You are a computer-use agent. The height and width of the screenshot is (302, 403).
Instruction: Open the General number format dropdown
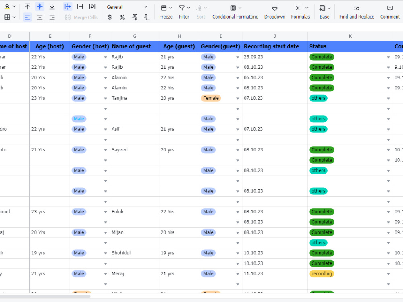127,7
